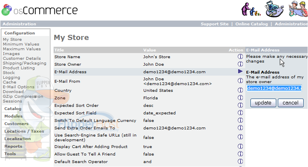Click the Display Cart After Adding Product title
The width and height of the screenshot is (308, 167).
pos(91,147)
